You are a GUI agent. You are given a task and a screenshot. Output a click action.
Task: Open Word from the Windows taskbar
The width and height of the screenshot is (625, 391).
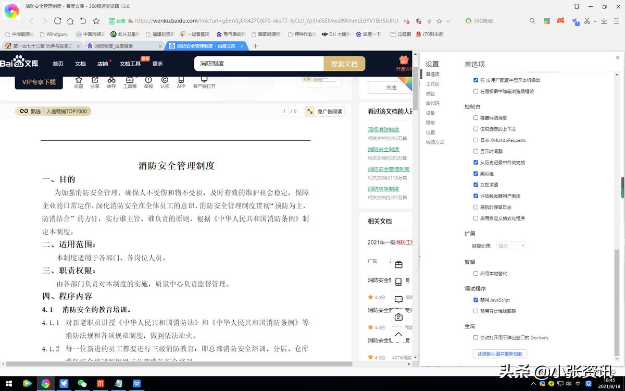click(x=136, y=383)
